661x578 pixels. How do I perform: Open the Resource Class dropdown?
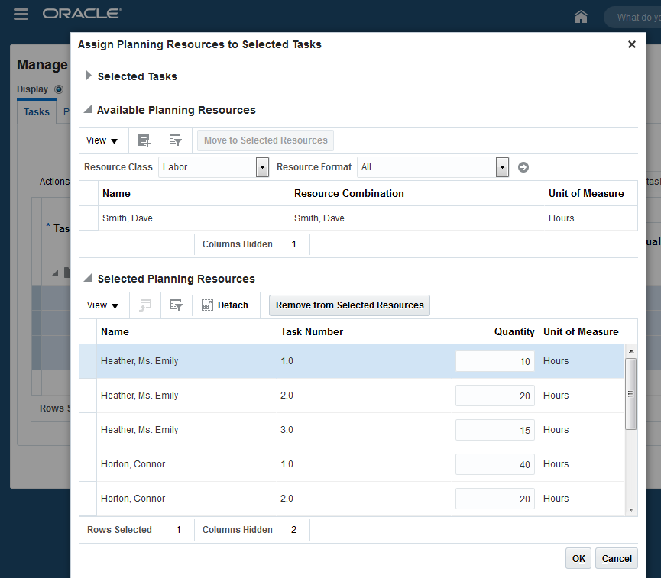(262, 167)
